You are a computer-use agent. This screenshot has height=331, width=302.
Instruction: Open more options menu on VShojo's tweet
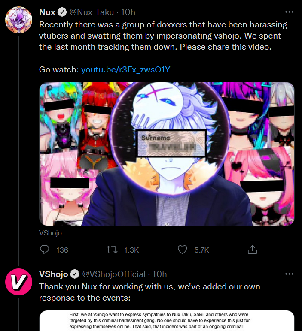(289, 274)
